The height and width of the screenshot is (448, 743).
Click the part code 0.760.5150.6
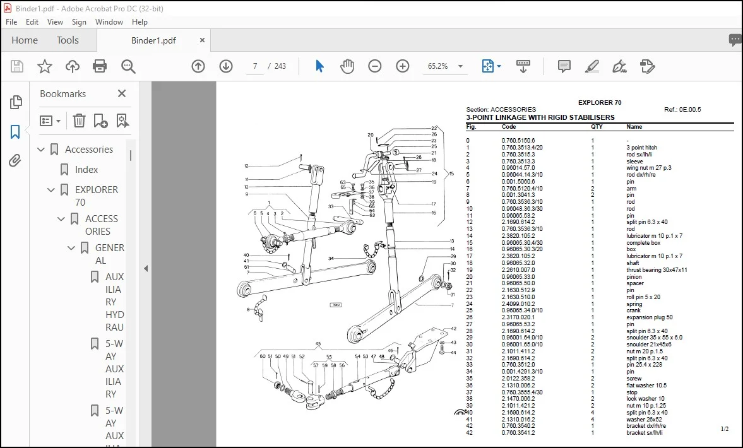518,141
